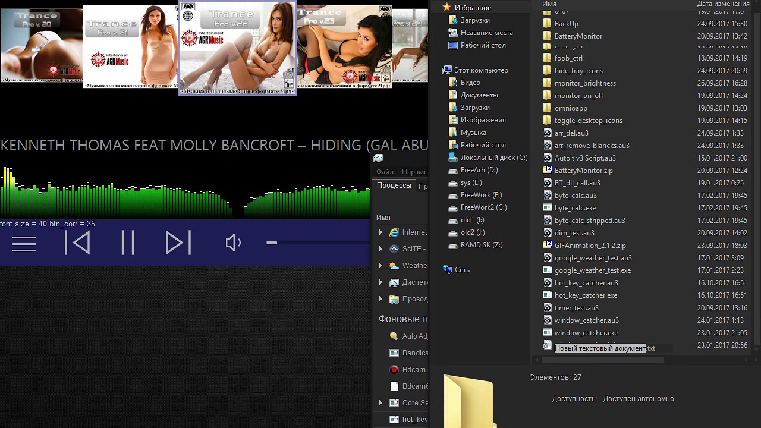761x428 pixels.
Task: Open Сеть in the Explorer sidebar
Action: click(457, 270)
